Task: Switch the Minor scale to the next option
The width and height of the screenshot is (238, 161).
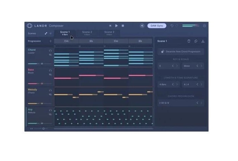Action: [x=202, y=66]
